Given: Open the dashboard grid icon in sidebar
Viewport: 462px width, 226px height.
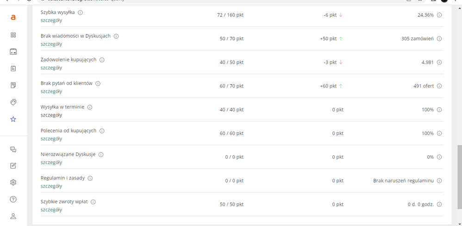Looking at the screenshot, I should point(13,35).
